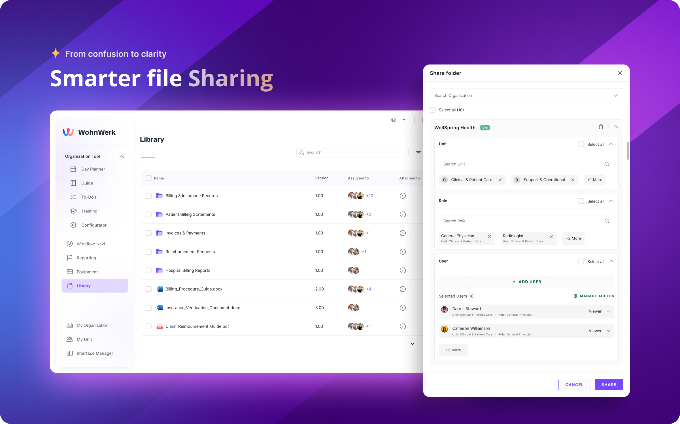Viewport: 680px width, 424px height.
Task: Collapse the Organization Tool section
Action: [122, 156]
